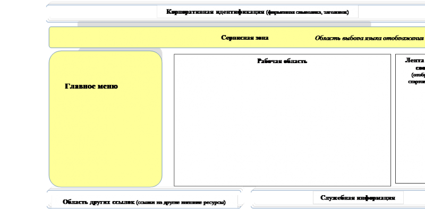Click the Лента panel heading
The image size is (425, 209).
click(414, 60)
